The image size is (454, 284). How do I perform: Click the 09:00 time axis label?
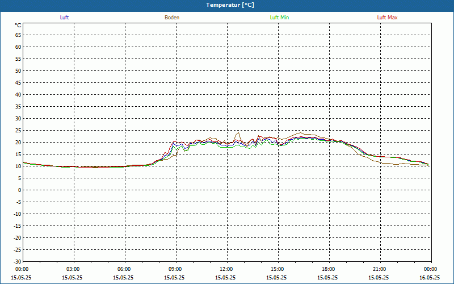point(175,269)
